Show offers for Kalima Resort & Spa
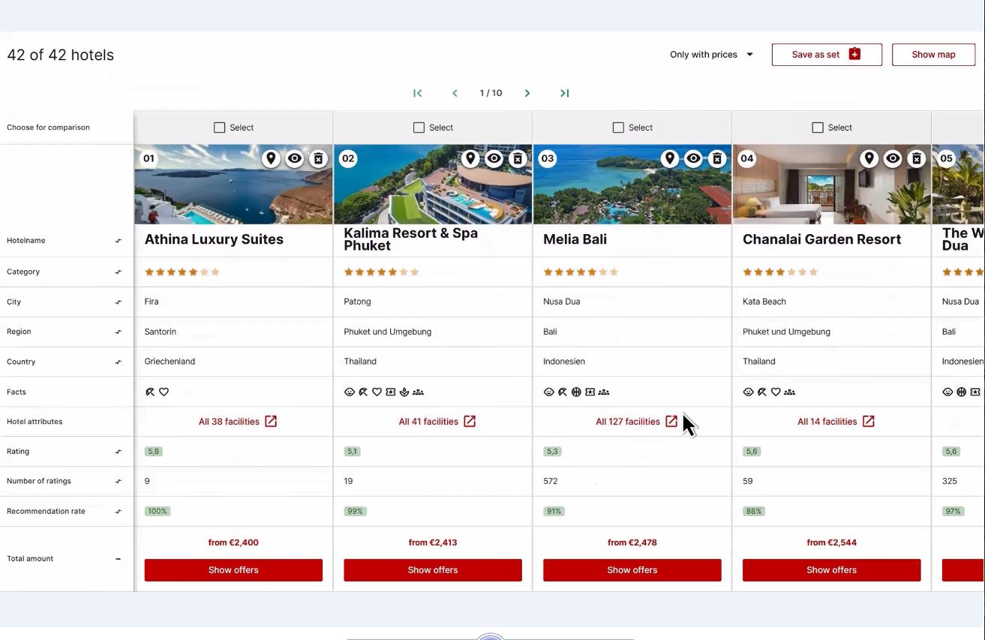This screenshot has width=985, height=640. tap(433, 570)
